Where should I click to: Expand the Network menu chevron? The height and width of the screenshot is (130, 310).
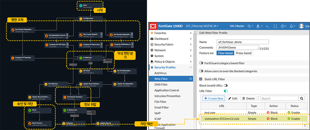tap(191, 50)
